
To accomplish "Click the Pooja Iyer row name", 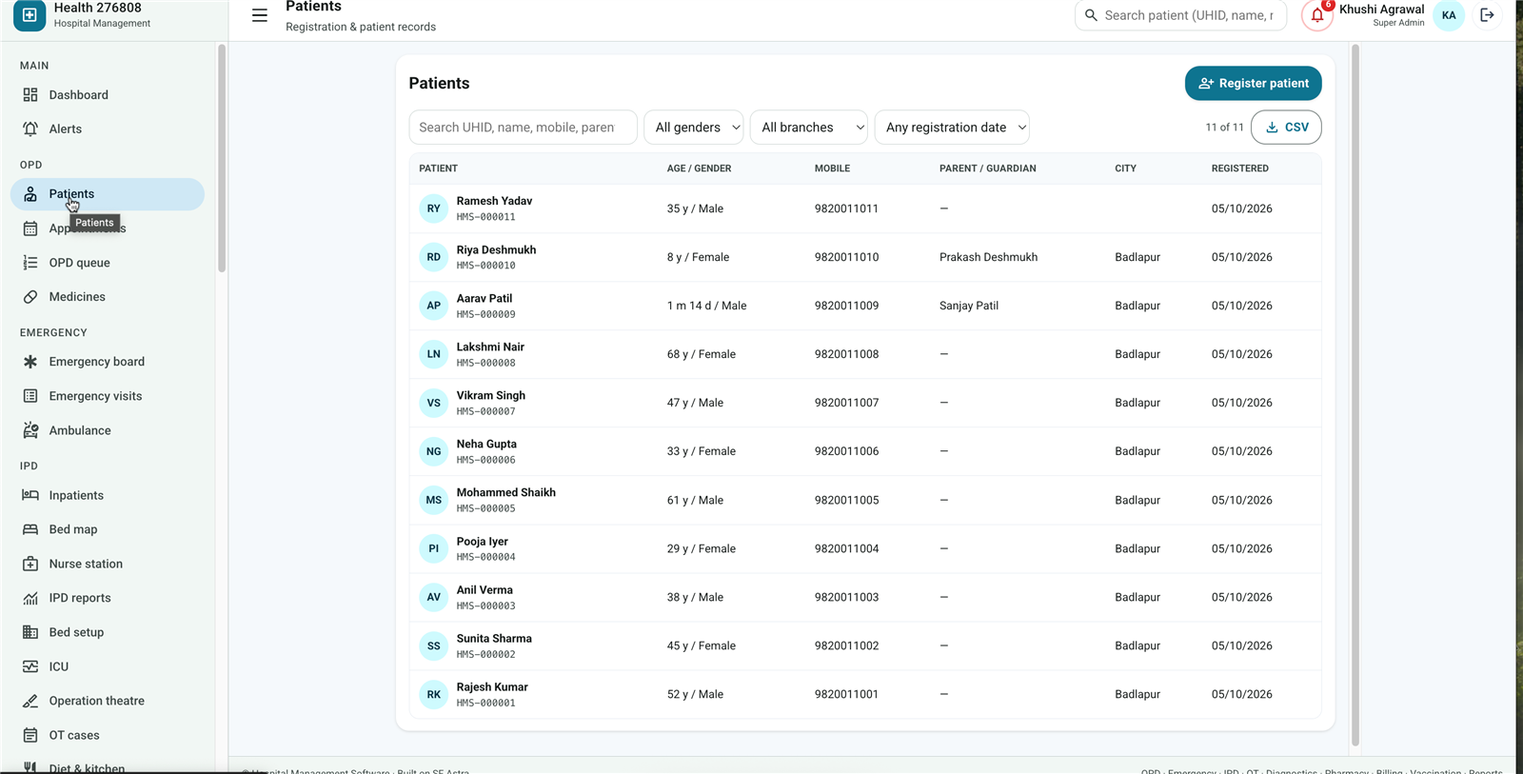I will coord(482,542).
